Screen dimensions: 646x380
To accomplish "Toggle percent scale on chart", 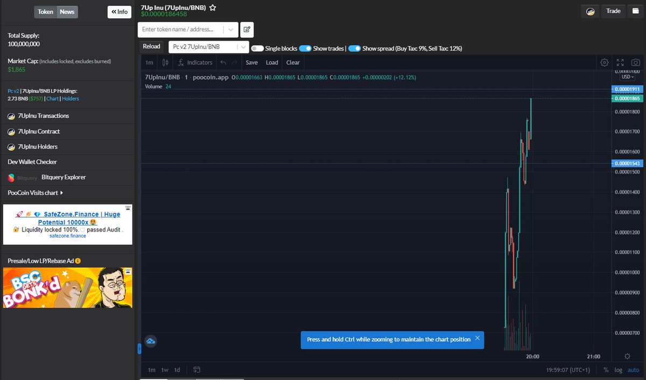I will [606, 370].
